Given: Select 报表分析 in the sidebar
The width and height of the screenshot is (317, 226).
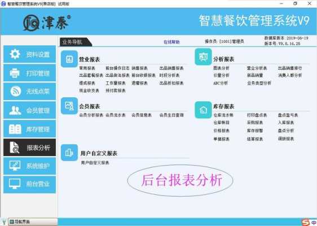Looking at the screenshot, I should pos(29,147).
